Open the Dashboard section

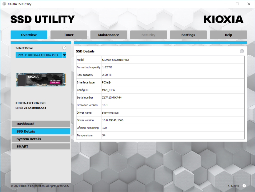pos(41,124)
